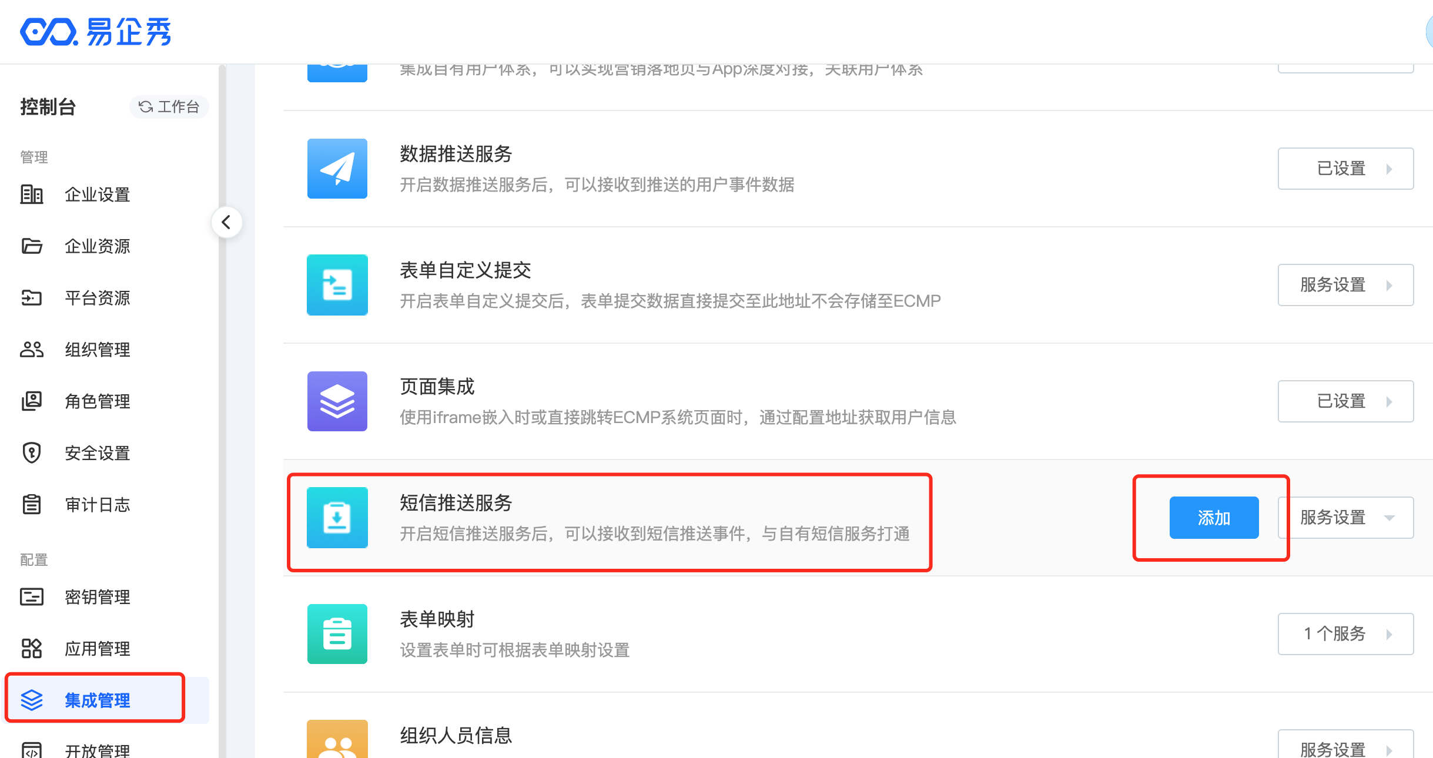Screen dimensions: 1433x758
Task: Click the 表单自定义提交 icon
Action: point(337,285)
